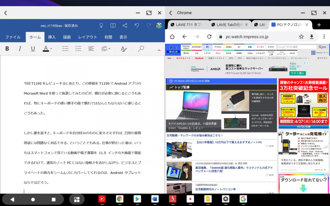
Task: Apply numbered list in Word
Action: coord(78,49)
